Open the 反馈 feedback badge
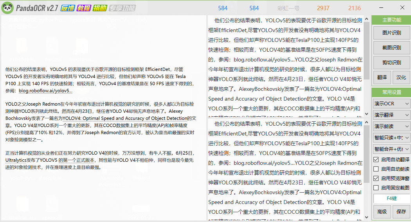The height and width of the screenshot is (222, 411). (x=68, y=8)
